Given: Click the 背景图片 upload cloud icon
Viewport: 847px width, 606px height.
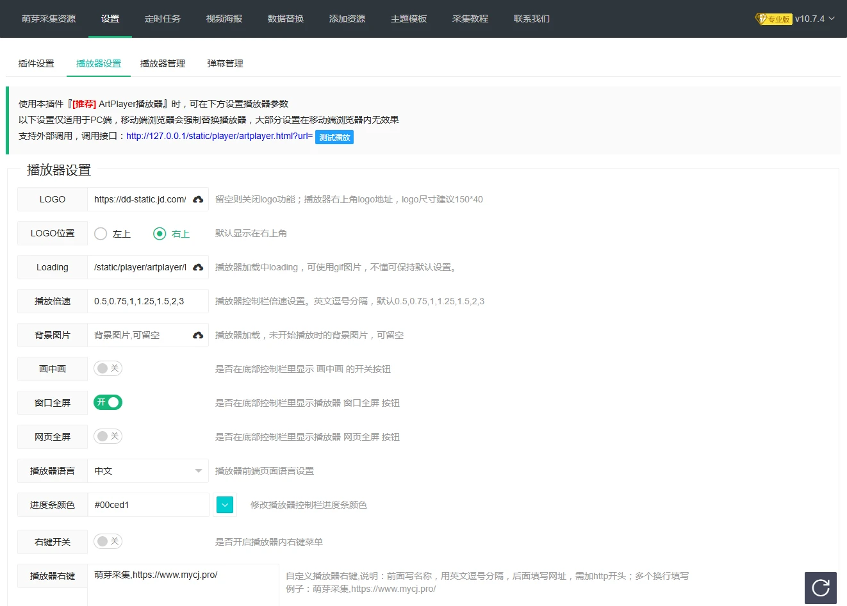Looking at the screenshot, I should 198,336.
